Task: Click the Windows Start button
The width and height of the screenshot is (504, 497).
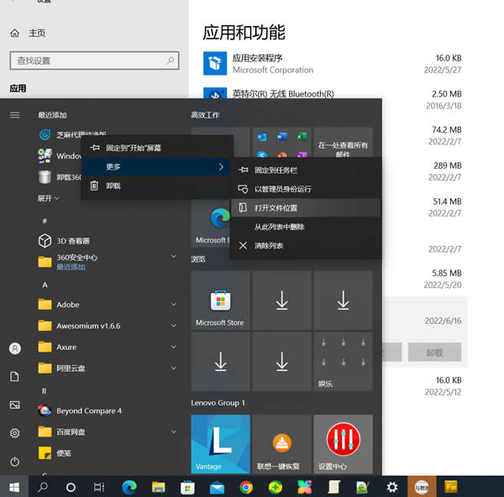Action: [14, 487]
